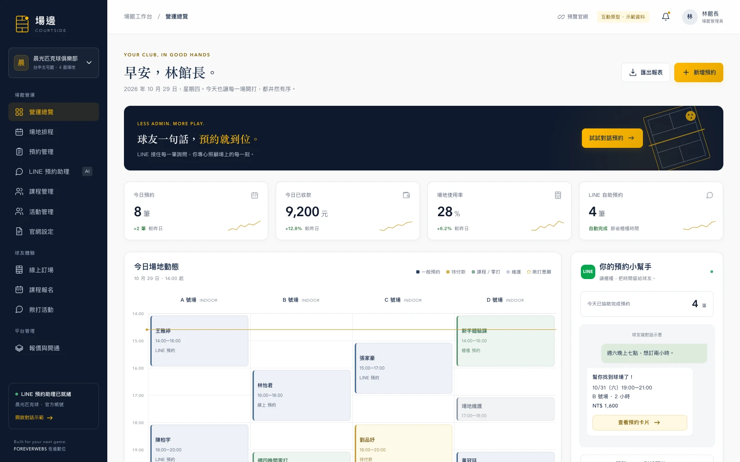The width and height of the screenshot is (740, 462).
Task: Select the 場地維護 block
Action: pyautogui.click(x=506, y=409)
